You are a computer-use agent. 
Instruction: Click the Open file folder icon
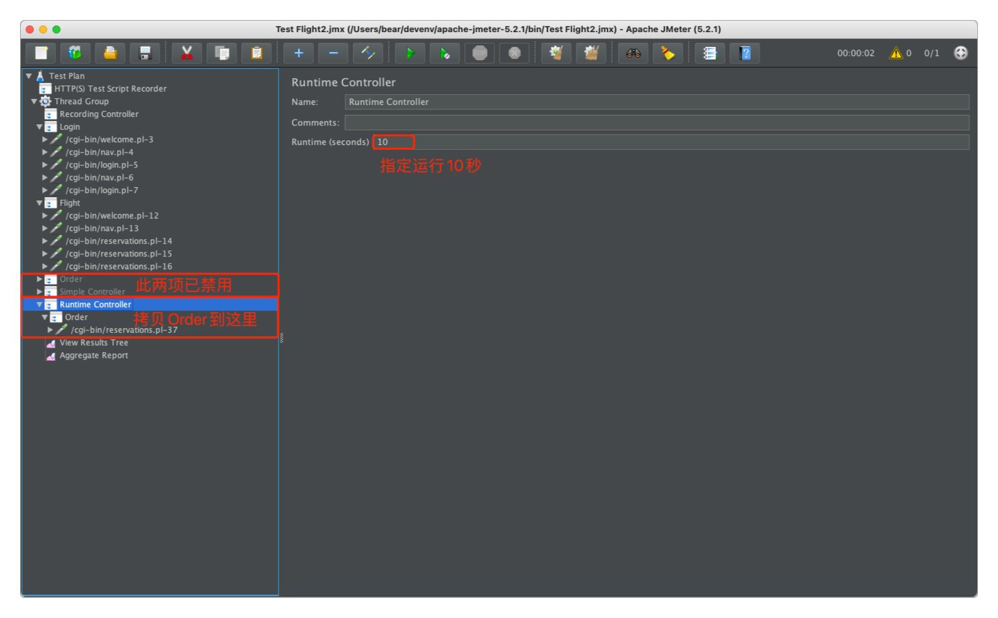coord(110,53)
